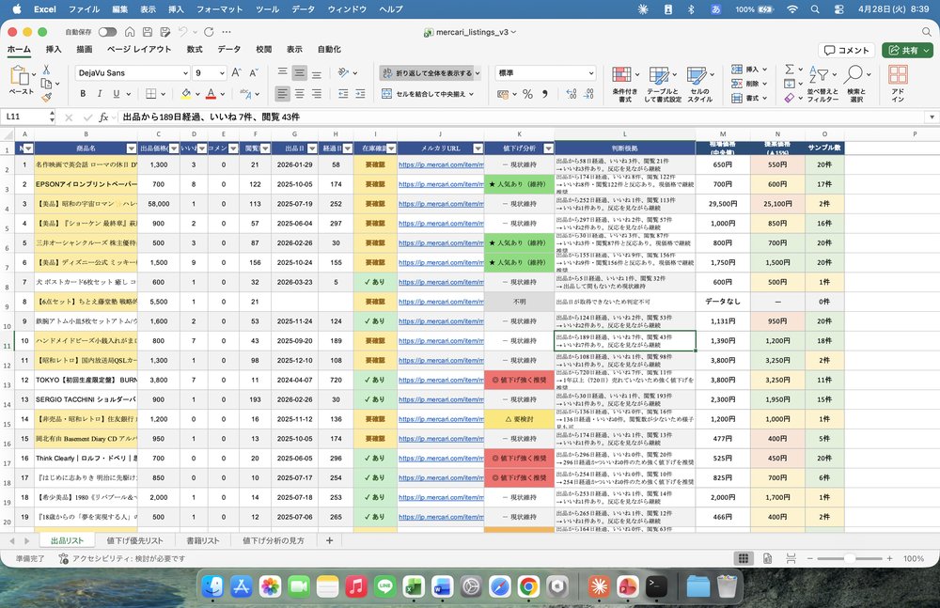This screenshot has width=940, height=608.
Task: Toggle 折り返して全体を表示する wrap text
Action: (427, 73)
